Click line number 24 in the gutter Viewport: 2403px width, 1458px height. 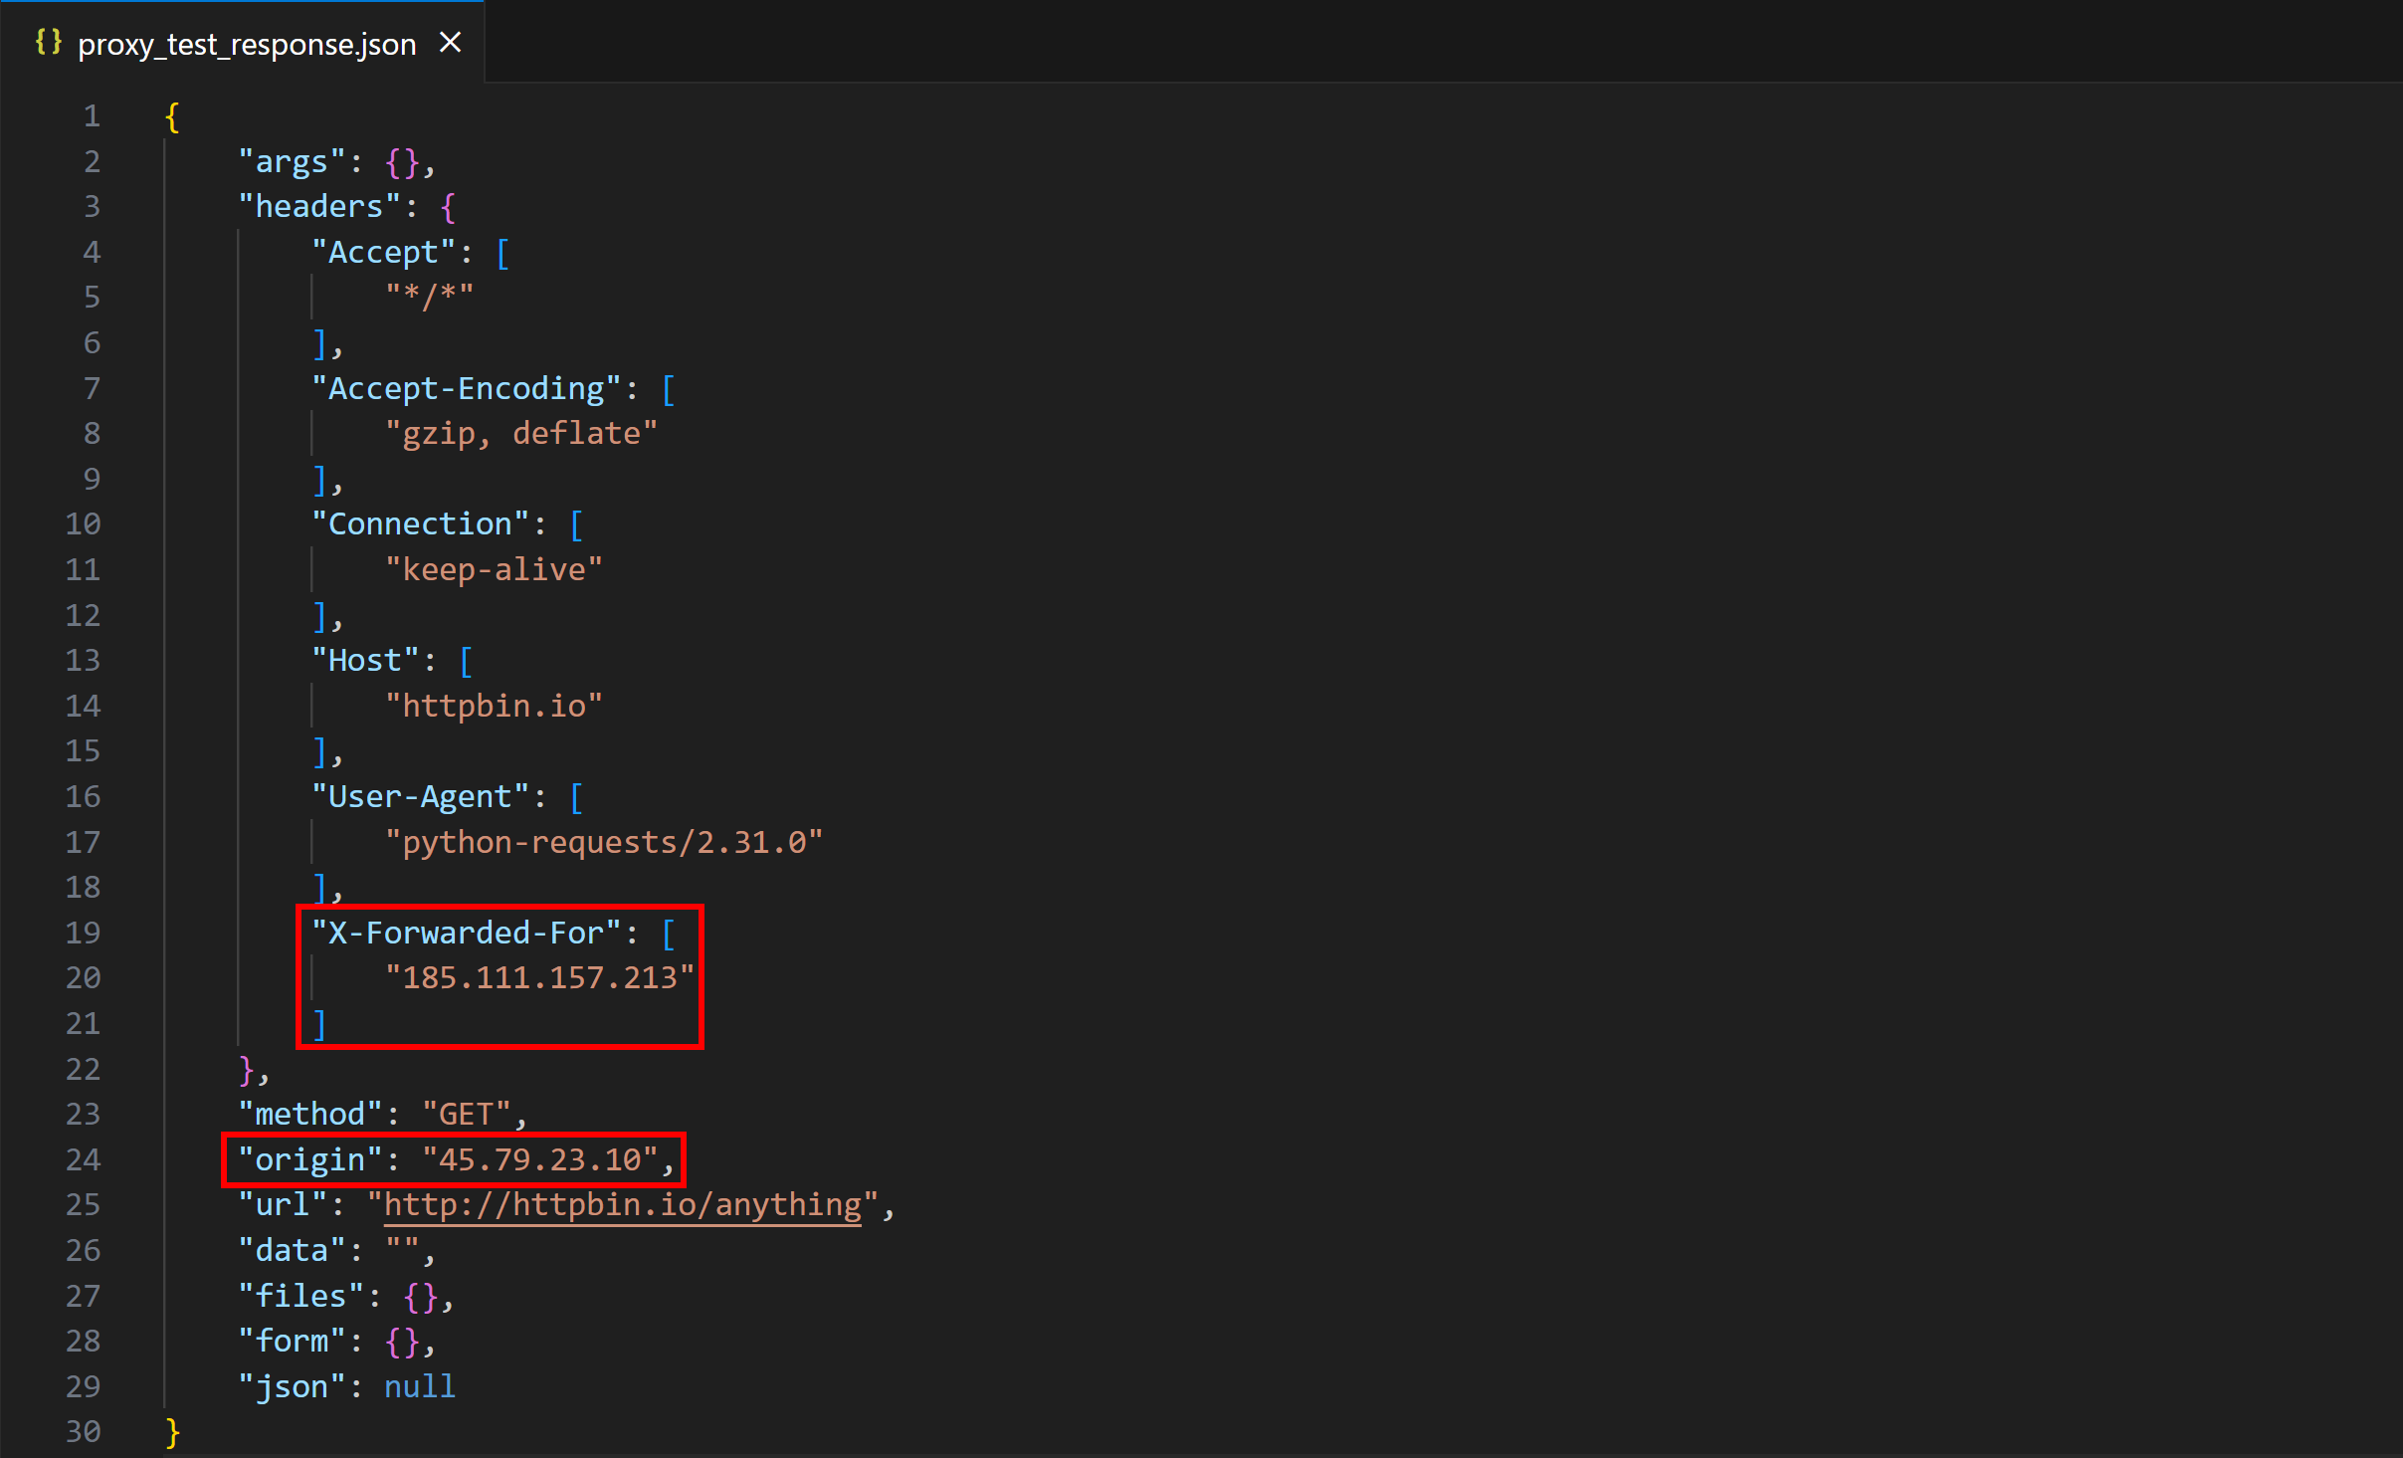(x=85, y=1158)
